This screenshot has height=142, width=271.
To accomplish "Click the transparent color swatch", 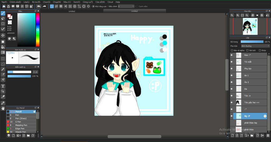I will point(10,22).
